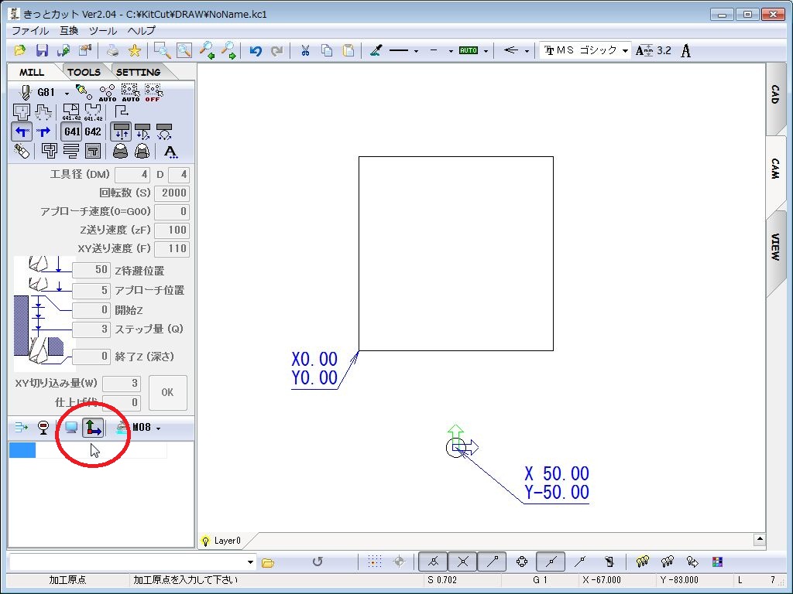This screenshot has height=594, width=793.
Task: Switch to the TOOLS tab
Action: tap(84, 72)
